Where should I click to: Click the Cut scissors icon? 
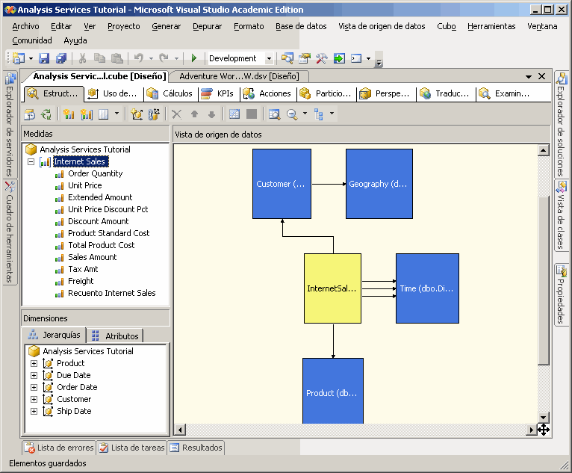pos(82,58)
